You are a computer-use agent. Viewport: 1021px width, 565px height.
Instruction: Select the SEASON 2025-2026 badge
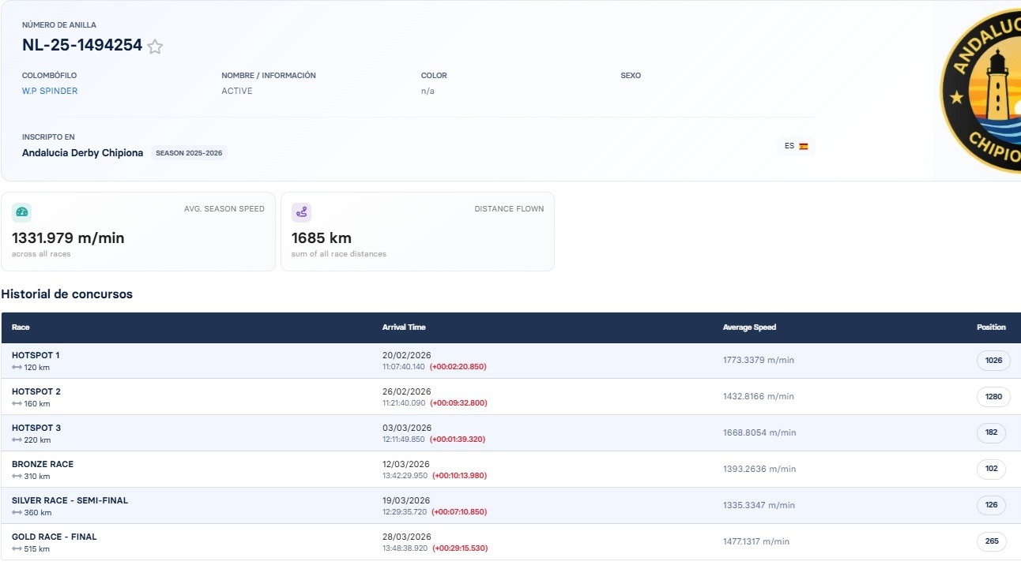189,153
